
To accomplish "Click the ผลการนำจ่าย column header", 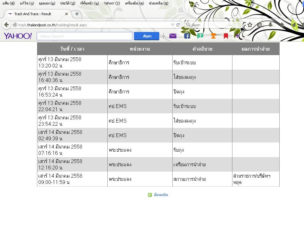I will [256, 49].
